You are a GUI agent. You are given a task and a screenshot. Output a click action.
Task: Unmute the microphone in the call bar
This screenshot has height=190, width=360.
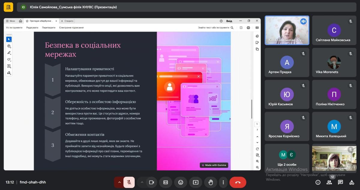click(129, 182)
